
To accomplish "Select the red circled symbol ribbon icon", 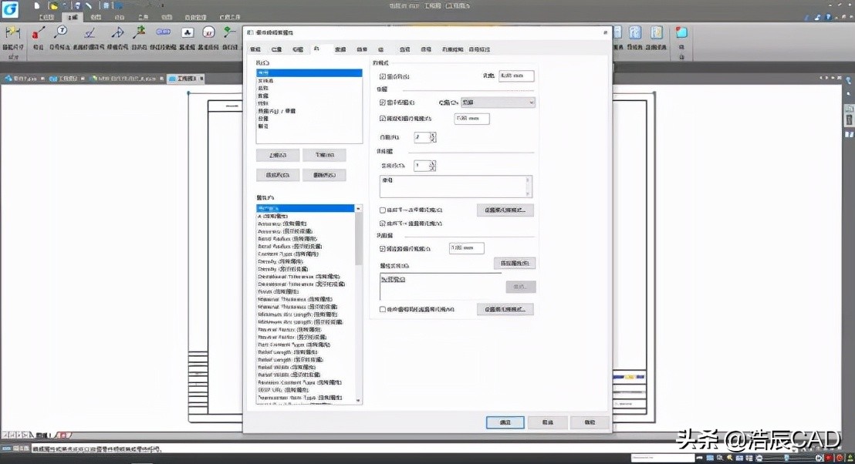I will (x=208, y=32).
